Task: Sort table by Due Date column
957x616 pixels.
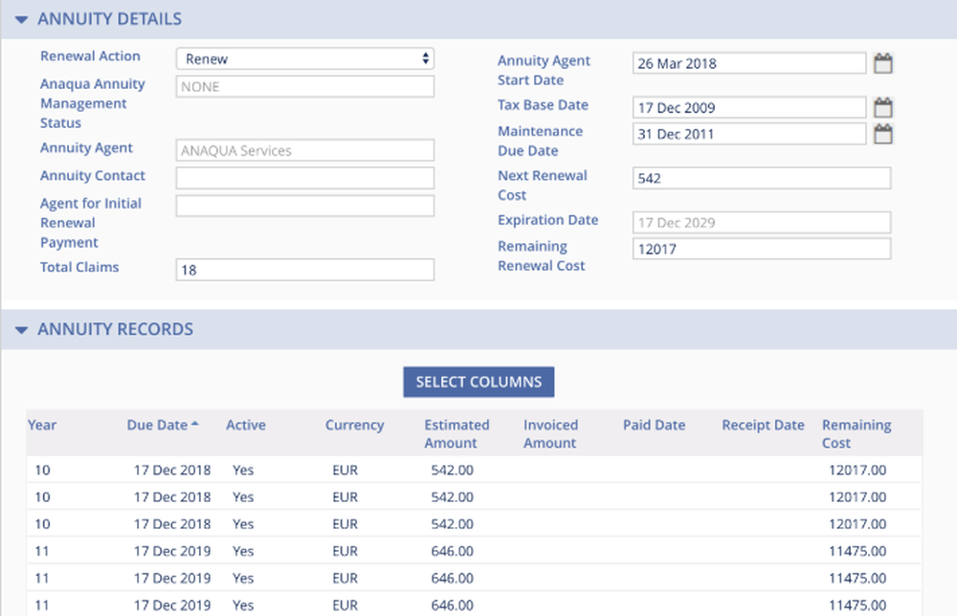Action: point(163,425)
